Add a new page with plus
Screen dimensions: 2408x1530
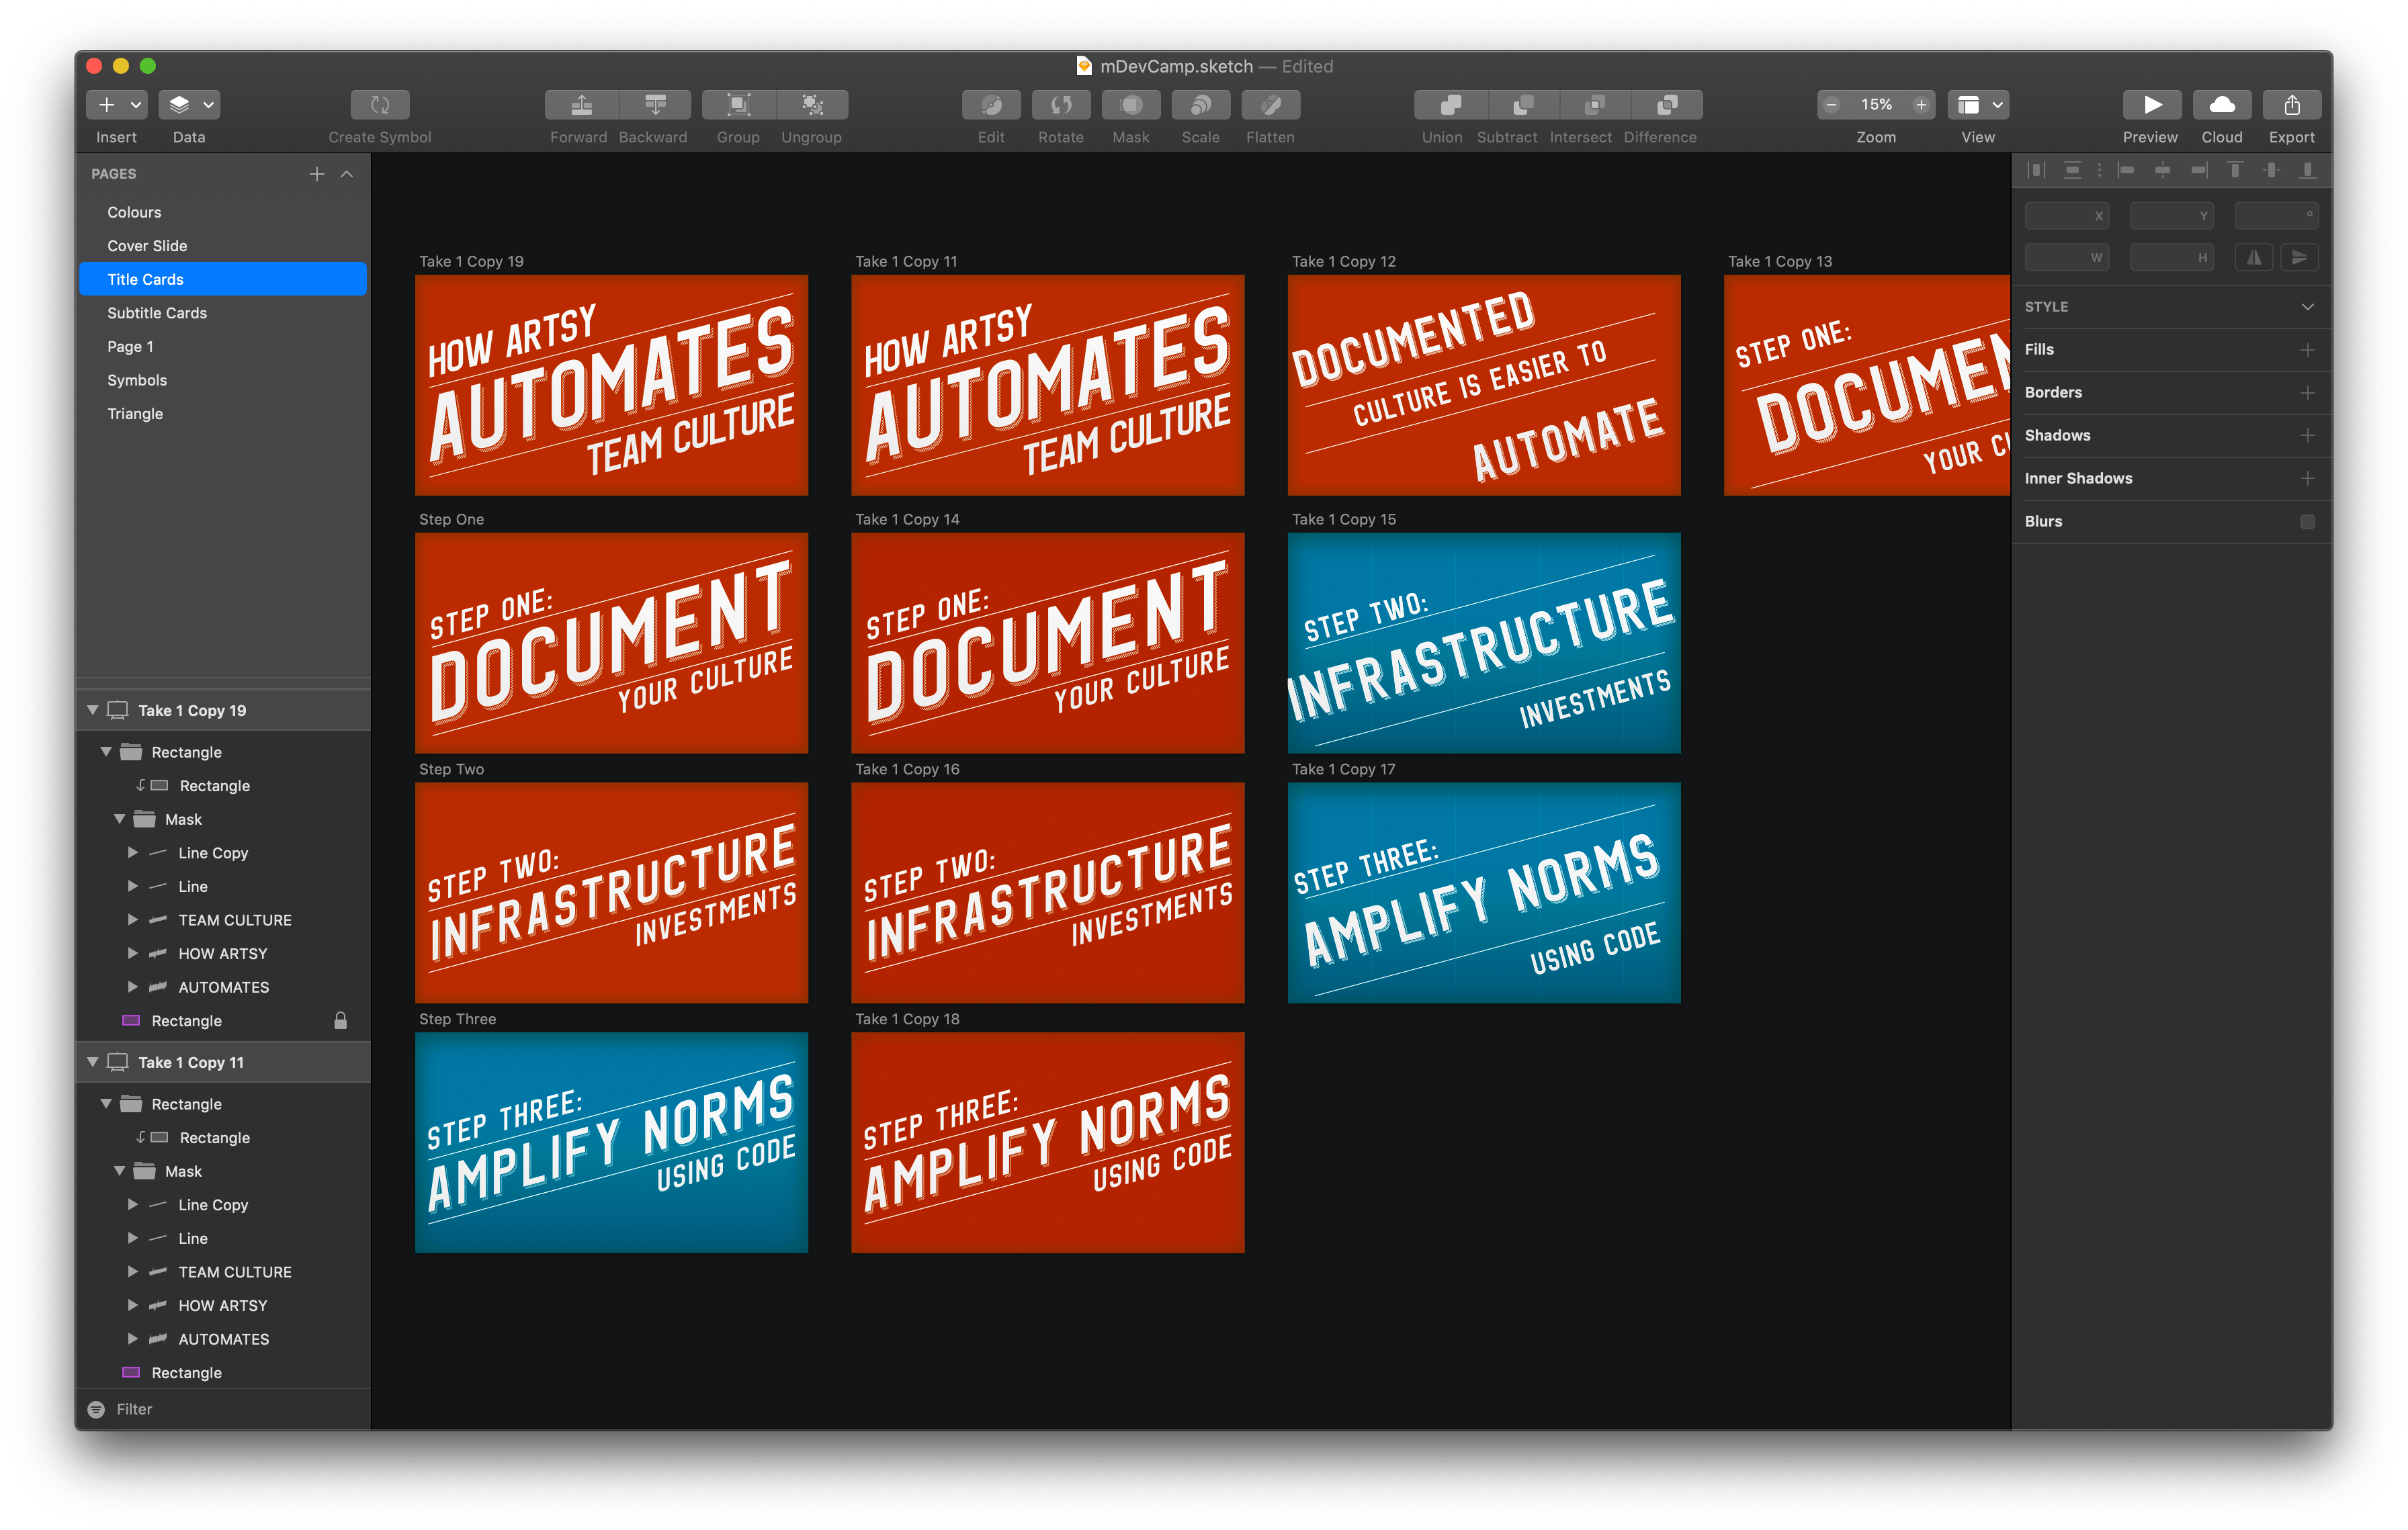[x=317, y=174]
